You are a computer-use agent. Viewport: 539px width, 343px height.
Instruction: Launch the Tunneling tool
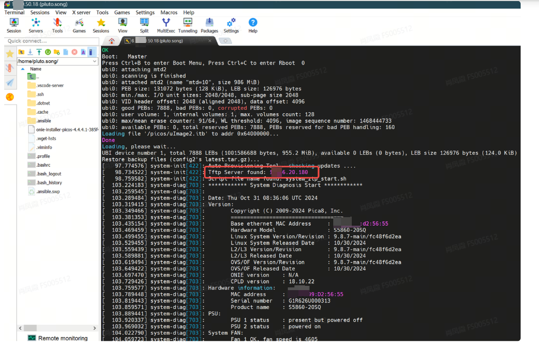187,25
